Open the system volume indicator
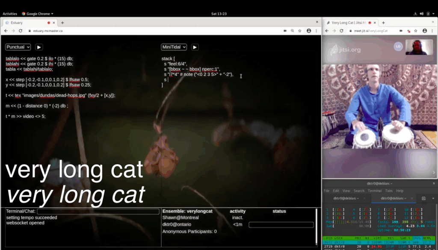This screenshot has height=250, width=438. [x=422, y=14]
